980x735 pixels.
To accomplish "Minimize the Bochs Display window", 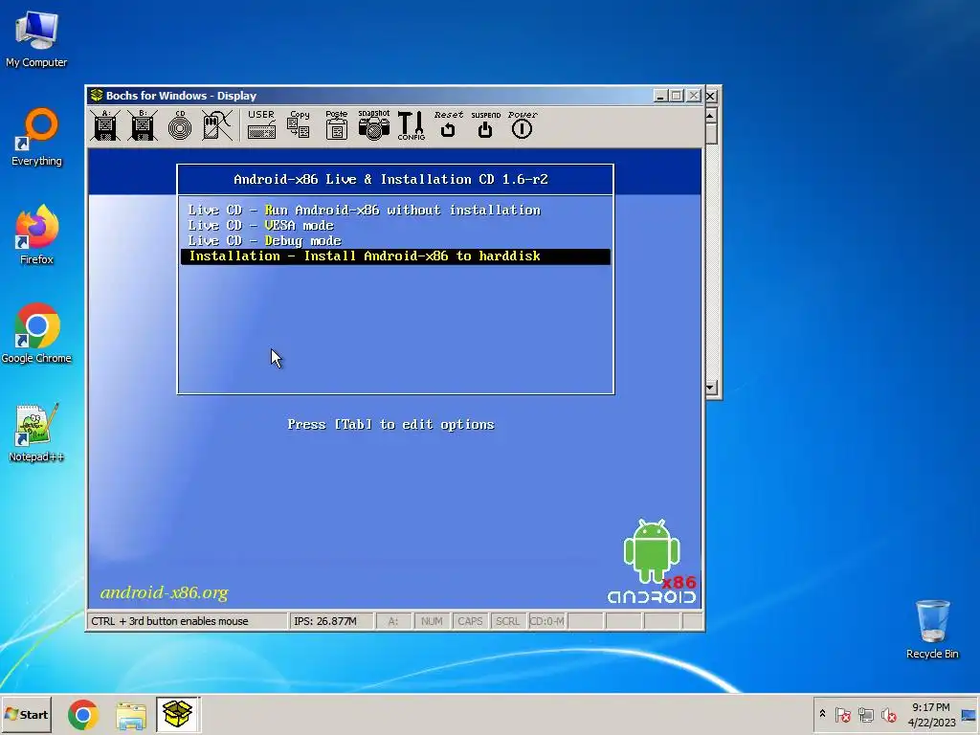I will pos(660,96).
